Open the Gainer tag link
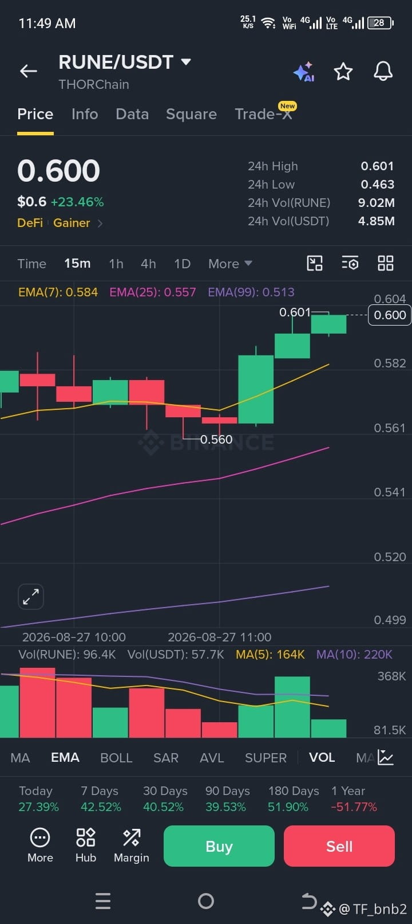The height and width of the screenshot is (924, 412). [x=72, y=223]
